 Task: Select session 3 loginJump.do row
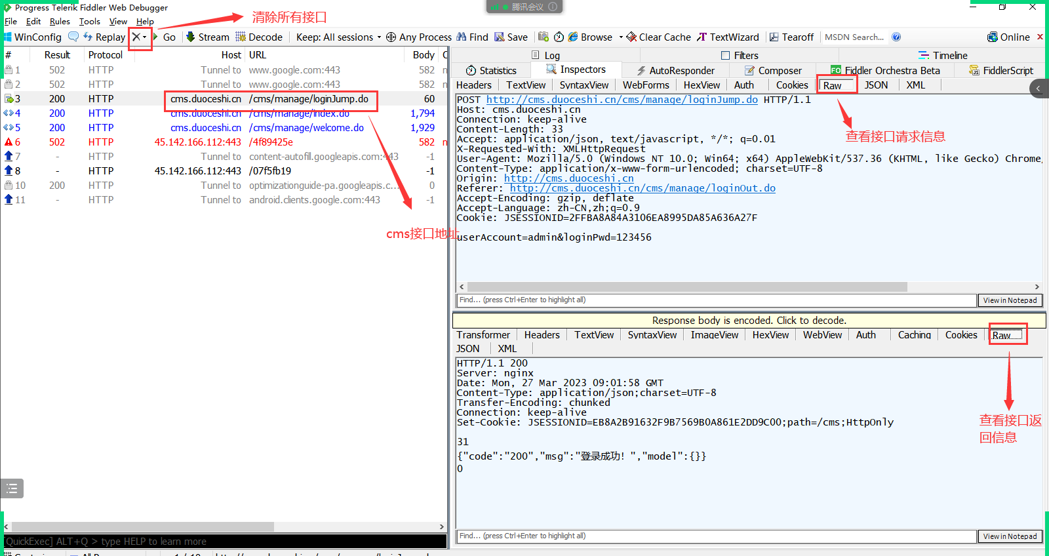(224, 99)
